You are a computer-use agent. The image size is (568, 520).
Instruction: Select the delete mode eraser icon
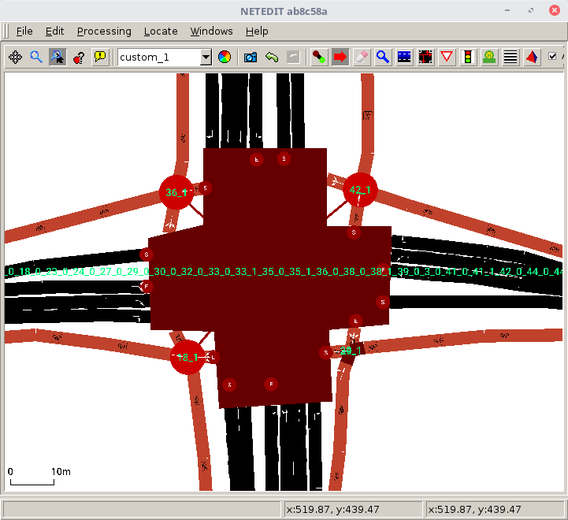point(362,57)
